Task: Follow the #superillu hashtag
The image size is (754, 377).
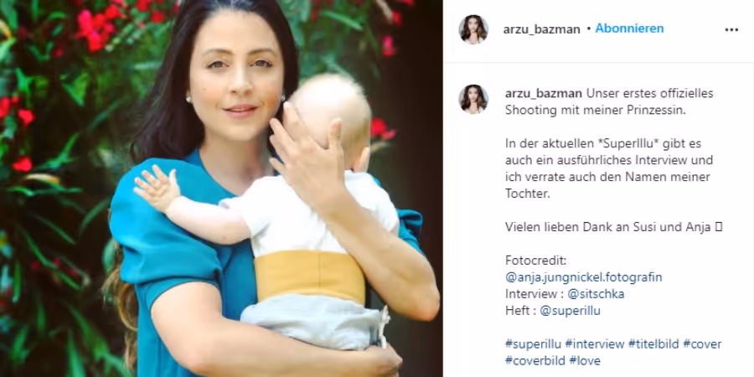Action: point(534,343)
